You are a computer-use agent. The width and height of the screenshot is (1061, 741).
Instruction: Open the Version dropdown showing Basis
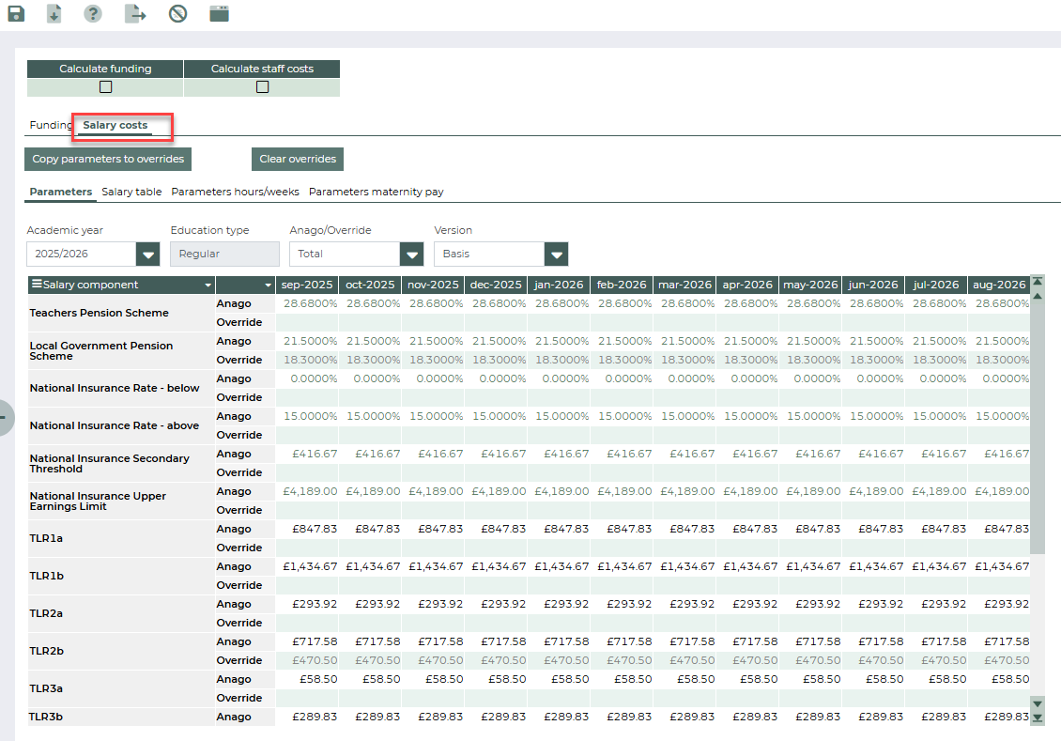[x=557, y=254]
